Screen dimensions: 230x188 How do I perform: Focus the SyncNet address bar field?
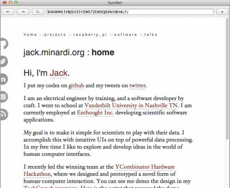pos(130,12)
